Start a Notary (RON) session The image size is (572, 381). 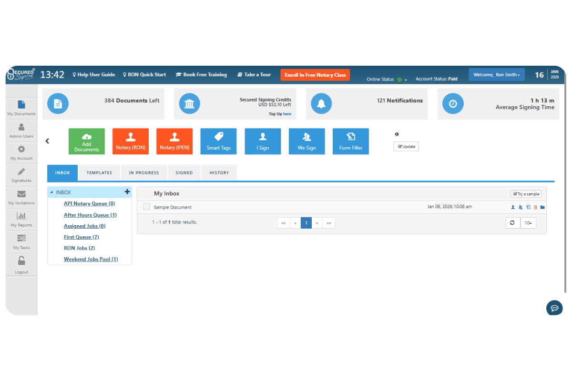[131, 141]
